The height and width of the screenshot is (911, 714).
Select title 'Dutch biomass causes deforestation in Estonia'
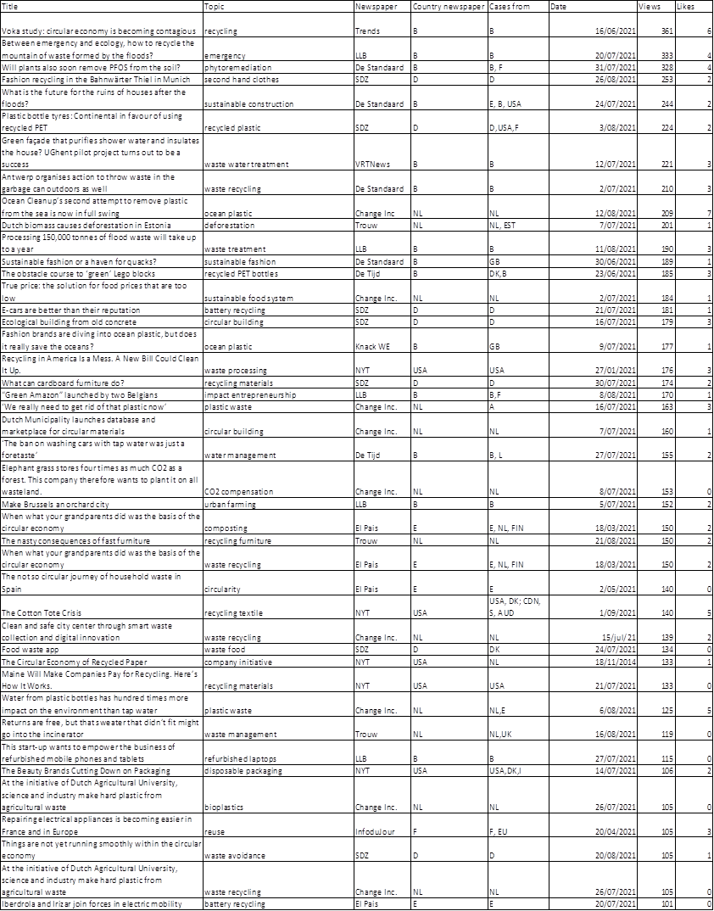pyautogui.click(x=102, y=225)
